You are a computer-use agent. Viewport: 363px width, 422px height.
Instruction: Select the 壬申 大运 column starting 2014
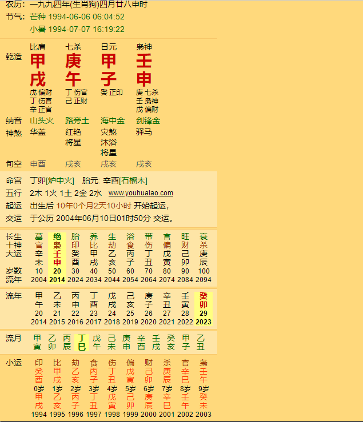point(57,258)
